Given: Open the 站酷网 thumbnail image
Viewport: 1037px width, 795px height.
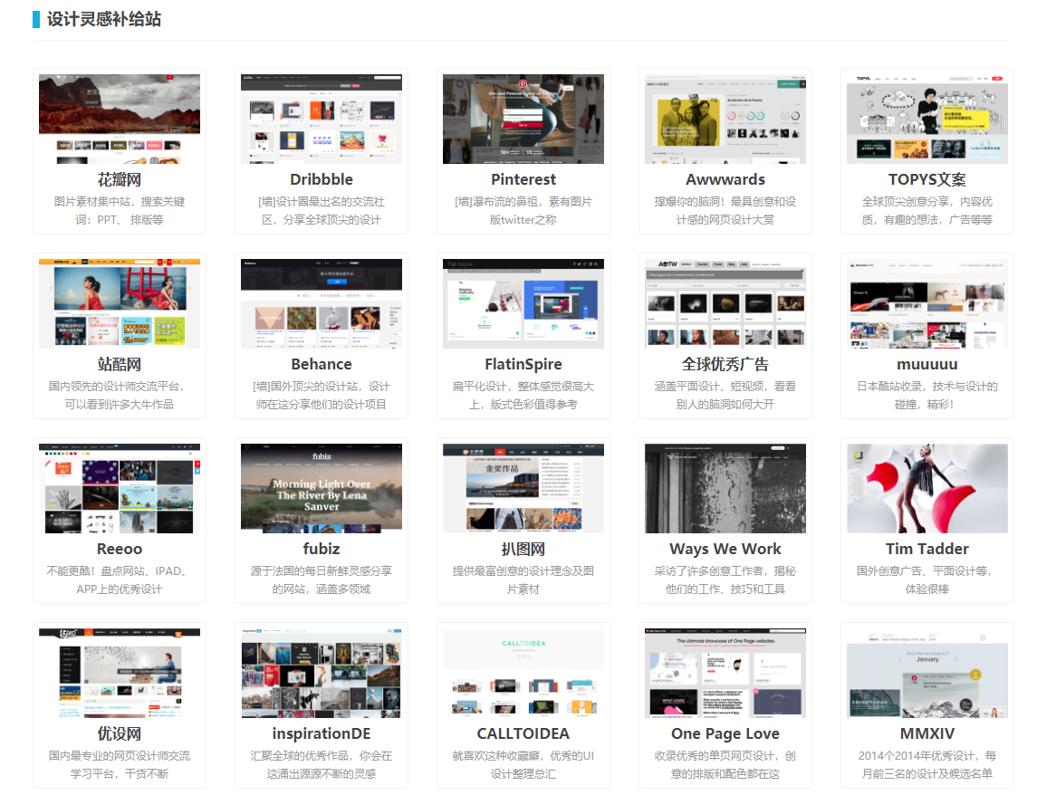Looking at the screenshot, I should [x=120, y=303].
